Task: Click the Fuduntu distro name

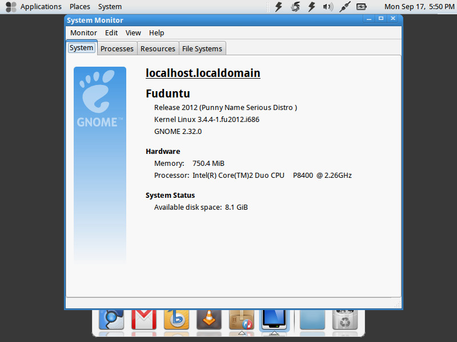Action: point(168,93)
